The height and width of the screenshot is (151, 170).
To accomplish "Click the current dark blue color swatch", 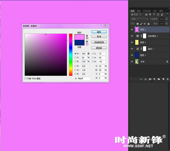I will 80,42.
